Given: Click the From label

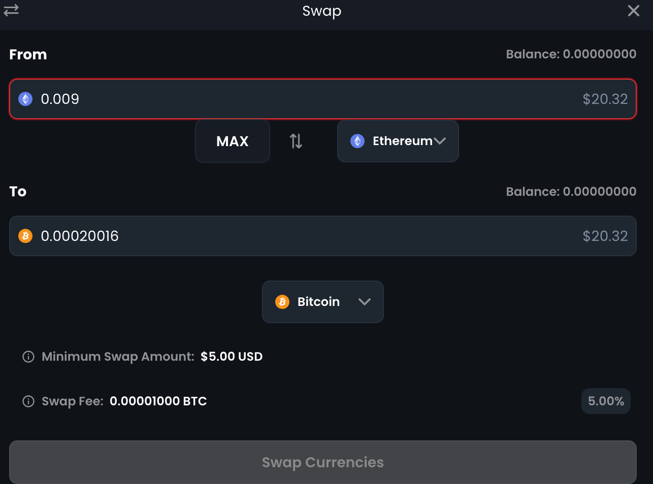Looking at the screenshot, I should (28, 54).
